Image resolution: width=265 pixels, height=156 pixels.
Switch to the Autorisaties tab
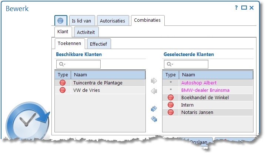pyautogui.click(x=113, y=21)
